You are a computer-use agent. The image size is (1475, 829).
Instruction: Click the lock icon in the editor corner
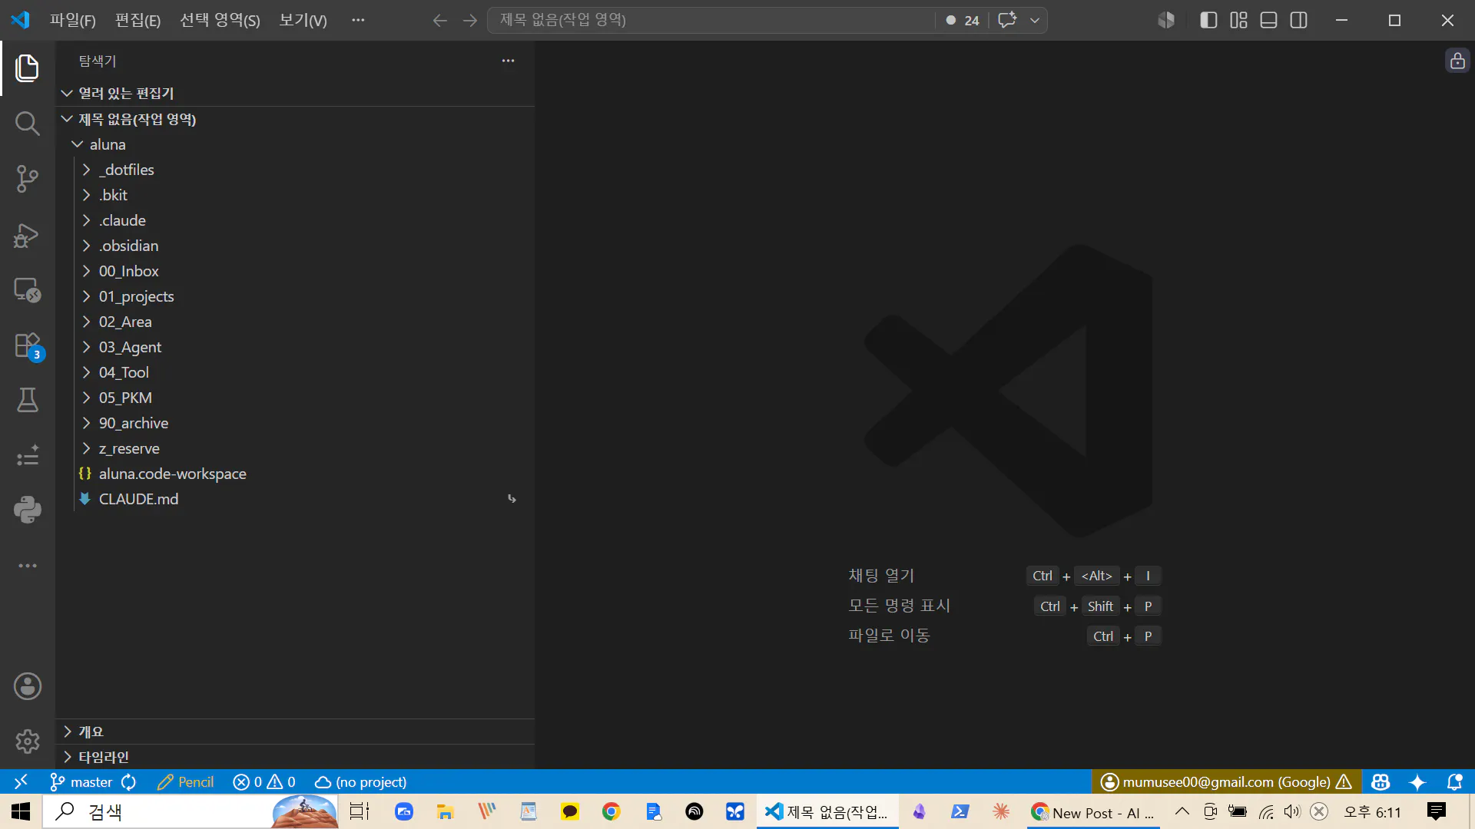[1457, 61]
